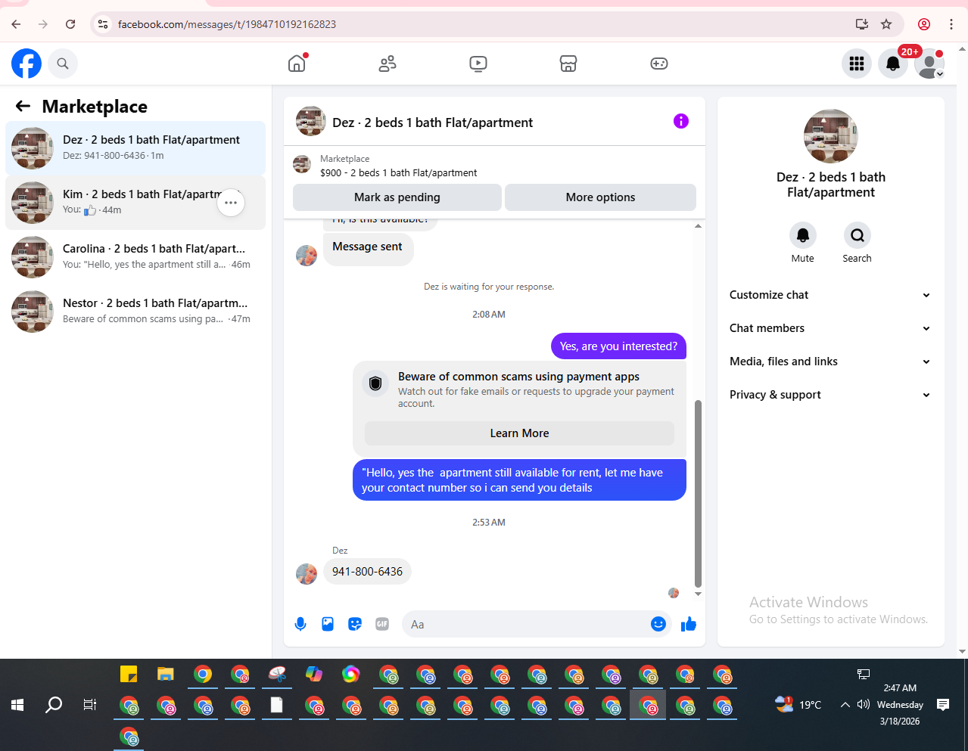Open the Friends icon in the top bar
The height and width of the screenshot is (751, 968).
coord(388,64)
